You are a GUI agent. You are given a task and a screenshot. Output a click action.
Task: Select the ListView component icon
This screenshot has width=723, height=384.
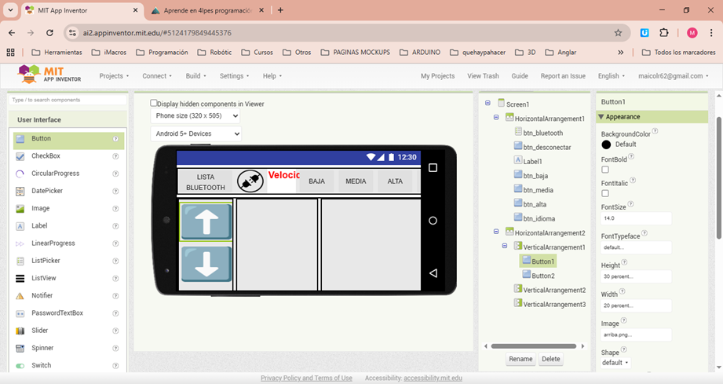pos(20,279)
